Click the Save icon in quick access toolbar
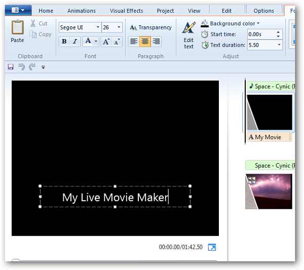This screenshot has height=270, width=304. click(11, 67)
